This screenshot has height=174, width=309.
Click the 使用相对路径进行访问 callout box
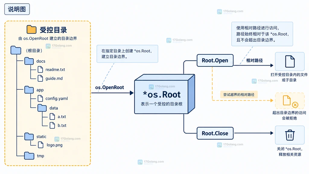262,34
